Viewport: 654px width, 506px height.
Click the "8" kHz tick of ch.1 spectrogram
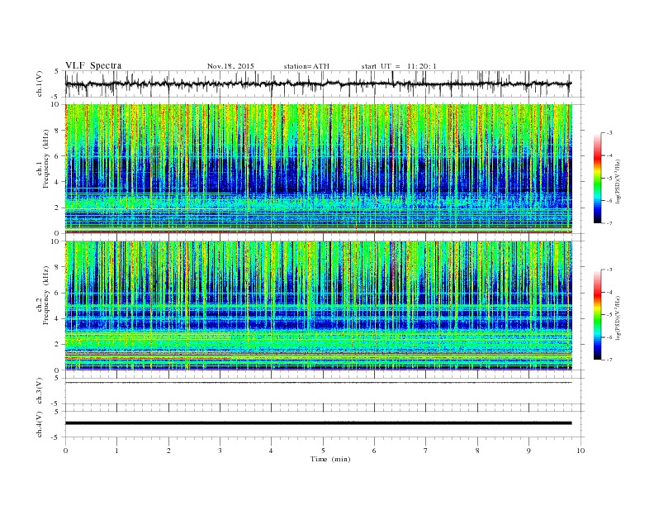click(x=58, y=131)
